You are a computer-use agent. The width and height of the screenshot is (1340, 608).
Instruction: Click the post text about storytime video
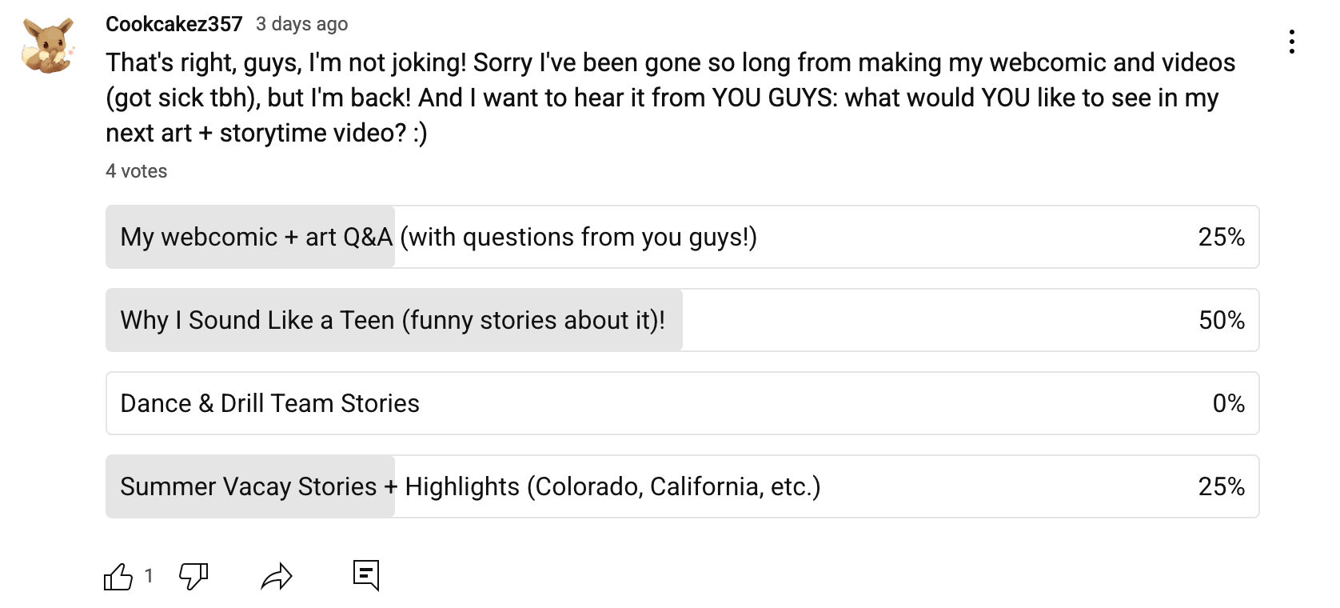[670, 98]
